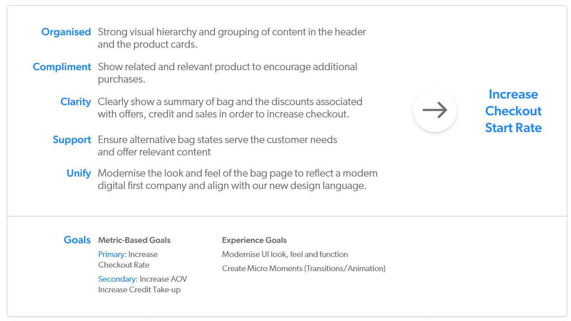This screenshot has height=321, width=571.
Task: Select the Clarity heading label
Action: tap(76, 102)
